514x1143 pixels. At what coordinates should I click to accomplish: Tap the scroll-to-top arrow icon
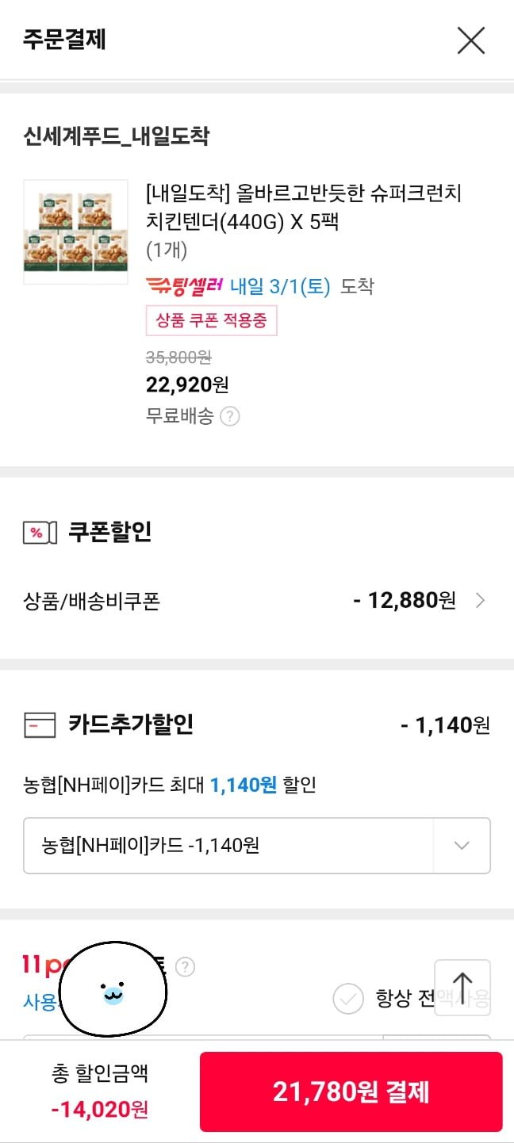462,988
